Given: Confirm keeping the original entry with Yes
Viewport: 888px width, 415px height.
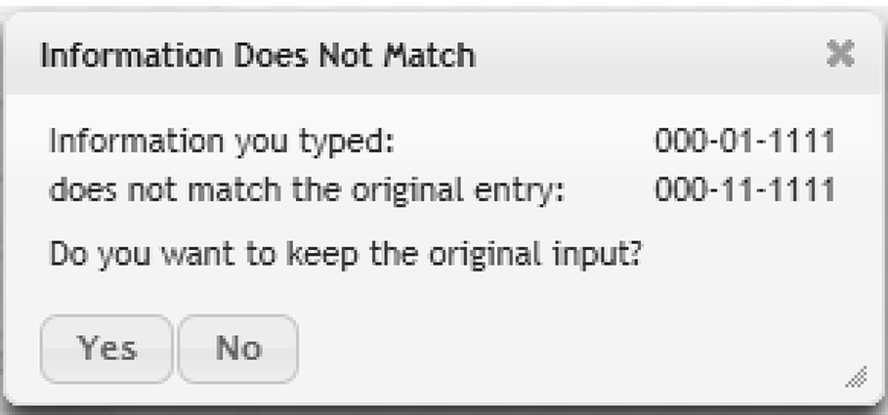Looking at the screenshot, I should coord(106,349).
